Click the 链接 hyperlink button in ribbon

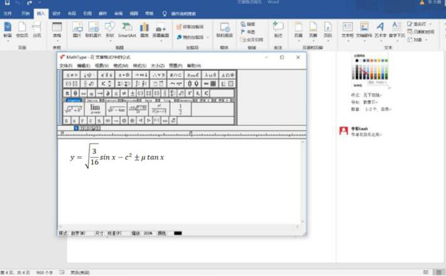[x=247, y=24]
